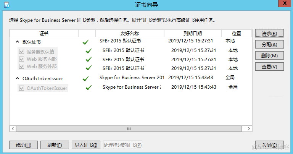Image resolution: width=293 pixels, height=154 pixels.
Task: Click the horizontal scrollbar thumb
Action: pyautogui.click(x=129, y=128)
